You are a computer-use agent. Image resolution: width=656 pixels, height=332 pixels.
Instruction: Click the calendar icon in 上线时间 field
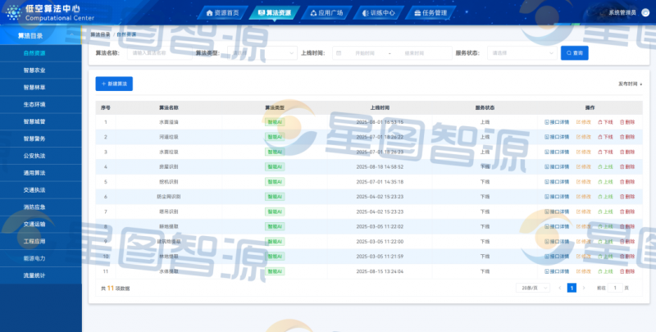pos(339,53)
